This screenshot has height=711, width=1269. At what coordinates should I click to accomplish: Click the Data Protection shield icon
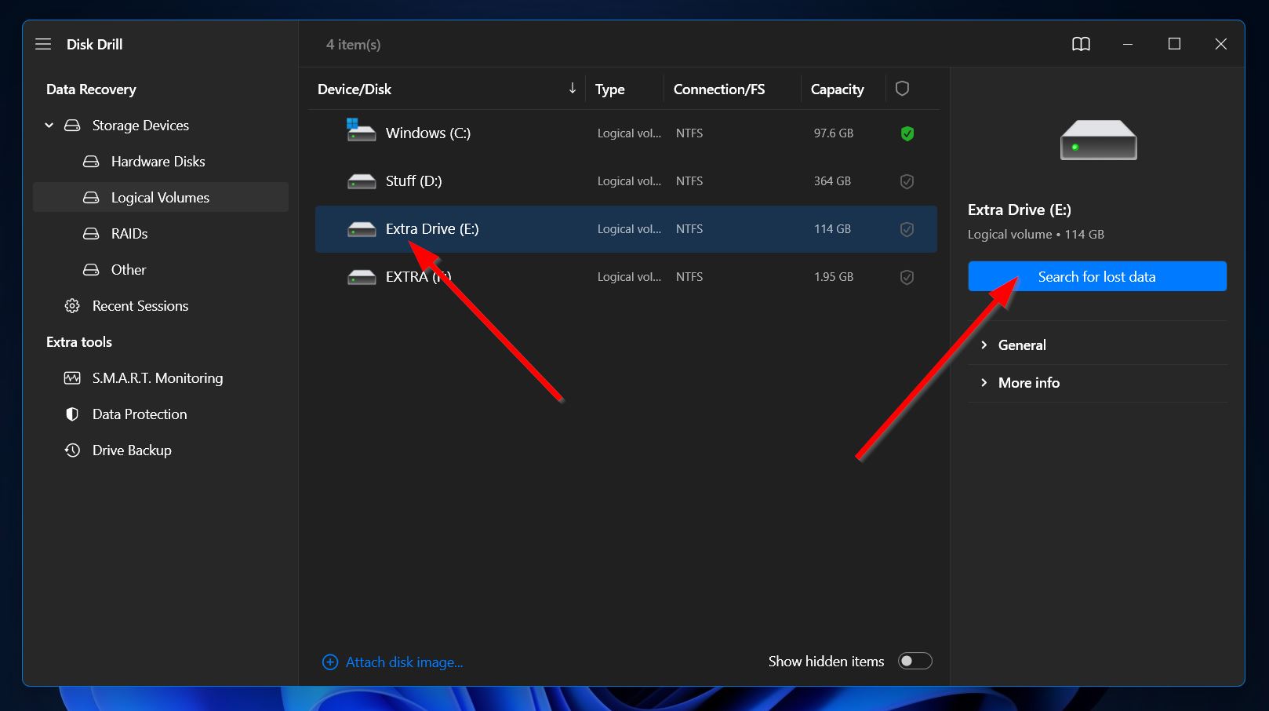pyautogui.click(x=72, y=414)
